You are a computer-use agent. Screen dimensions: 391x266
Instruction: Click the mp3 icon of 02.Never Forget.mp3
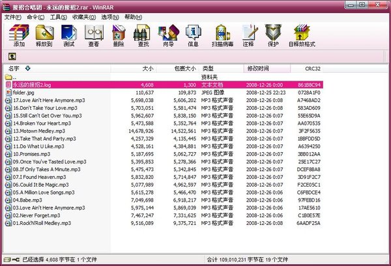pos(8,215)
